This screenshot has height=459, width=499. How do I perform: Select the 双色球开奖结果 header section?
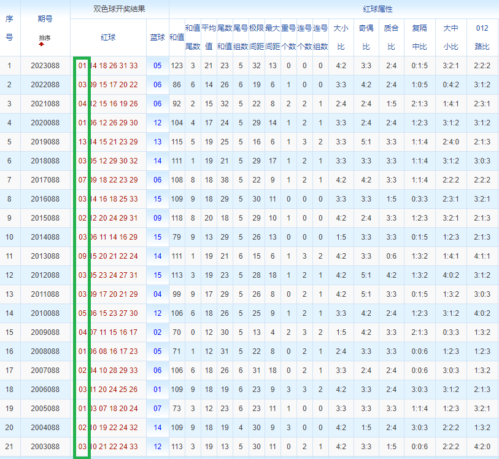[119, 9]
